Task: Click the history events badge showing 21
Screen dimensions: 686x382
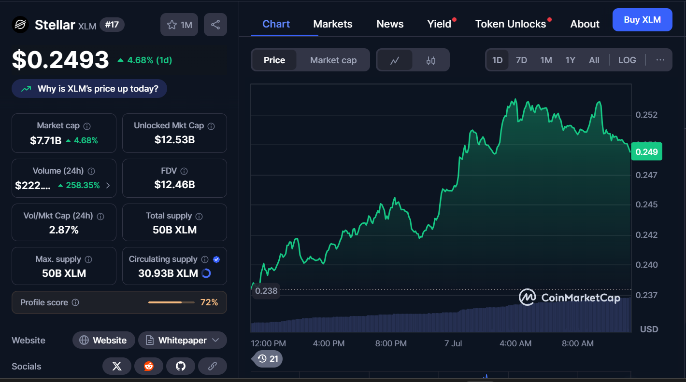Action: click(268, 359)
